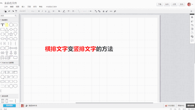Toggle italic text formatting
This screenshot has width=195, height=110.
(42, 11)
